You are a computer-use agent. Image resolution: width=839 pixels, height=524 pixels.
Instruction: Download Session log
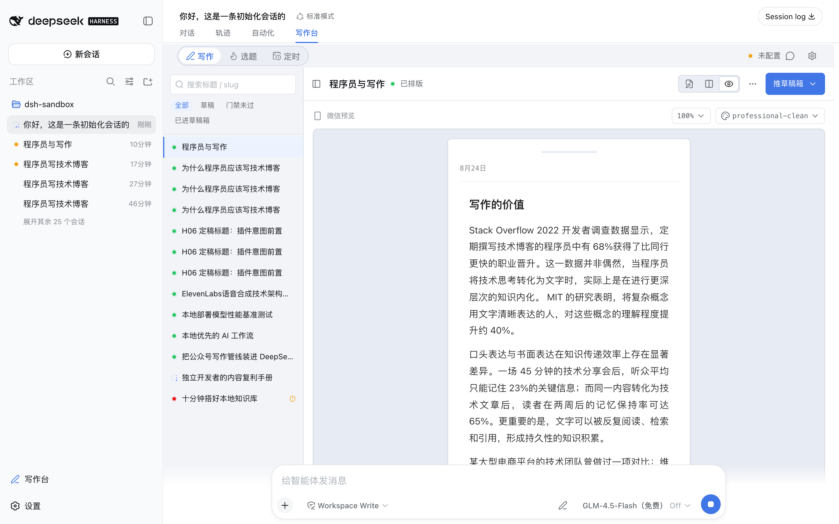(x=790, y=16)
